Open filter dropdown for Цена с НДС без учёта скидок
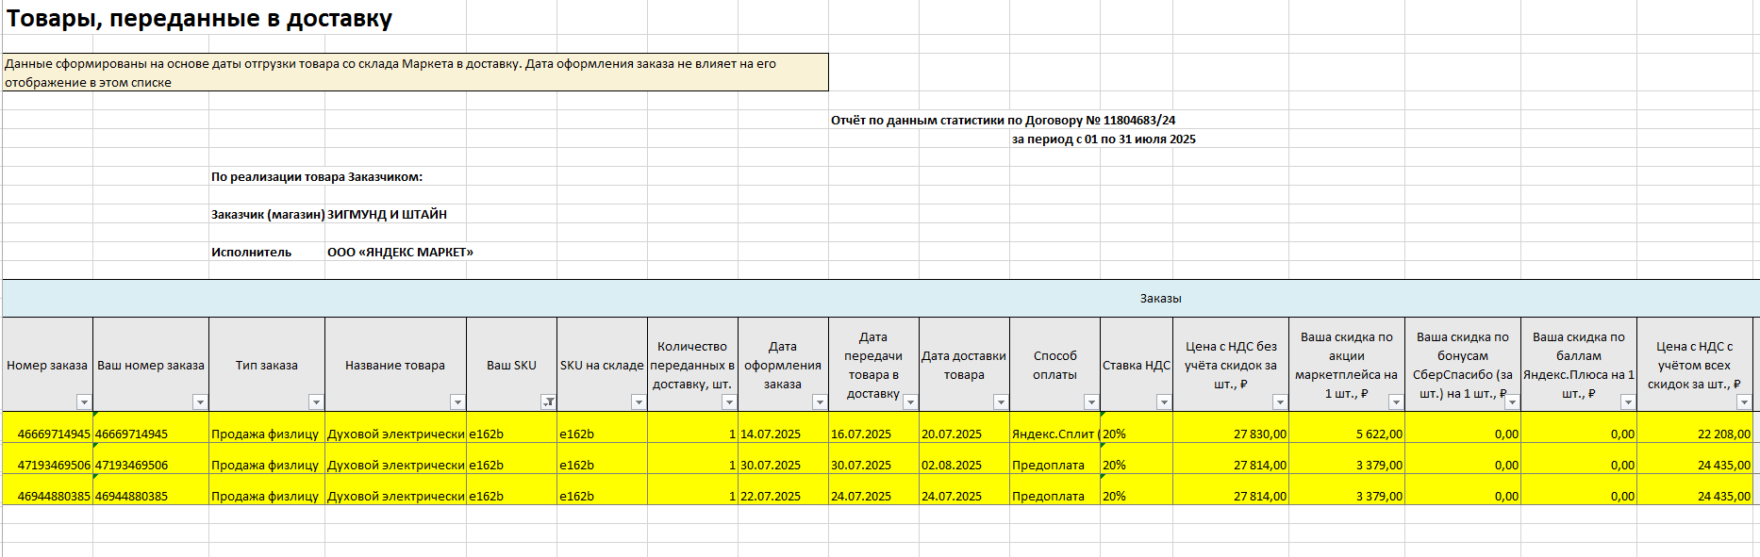Image resolution: width=1760 pixels, height=557 pixels. (x=1279, y=402)
